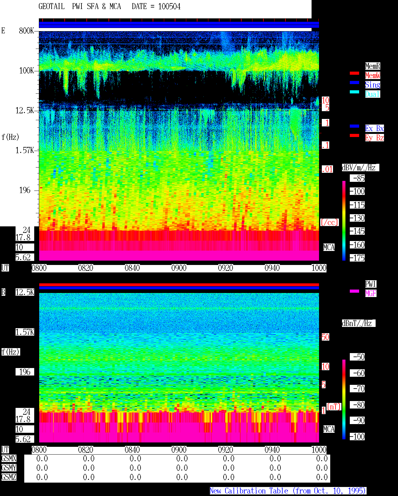This screenshot has width=398, height=496.
Task: Open the New Calibration Table link
Action: 288,491
